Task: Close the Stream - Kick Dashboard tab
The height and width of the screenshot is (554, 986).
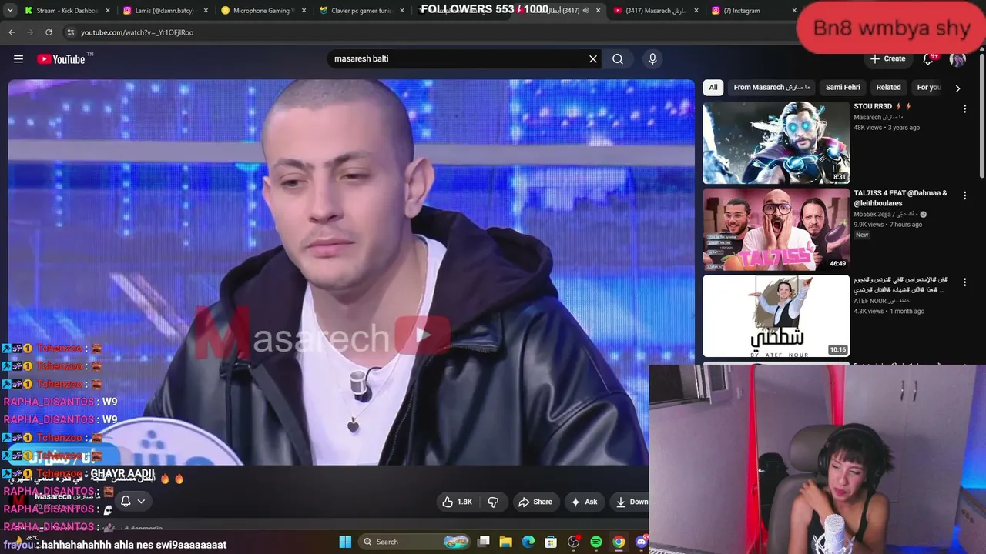Action: pos(108,11)
